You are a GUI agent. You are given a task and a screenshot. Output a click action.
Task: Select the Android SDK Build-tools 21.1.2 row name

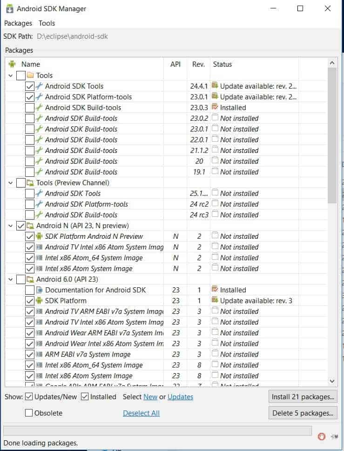pyautogui.click(x=81, y=151)
